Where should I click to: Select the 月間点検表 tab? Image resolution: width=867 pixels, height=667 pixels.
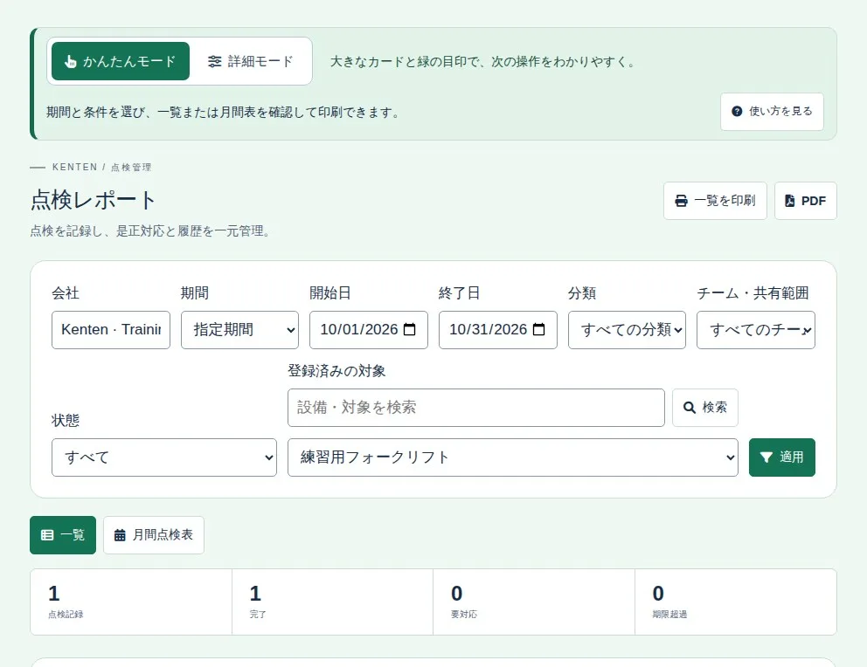pos(154,535)
